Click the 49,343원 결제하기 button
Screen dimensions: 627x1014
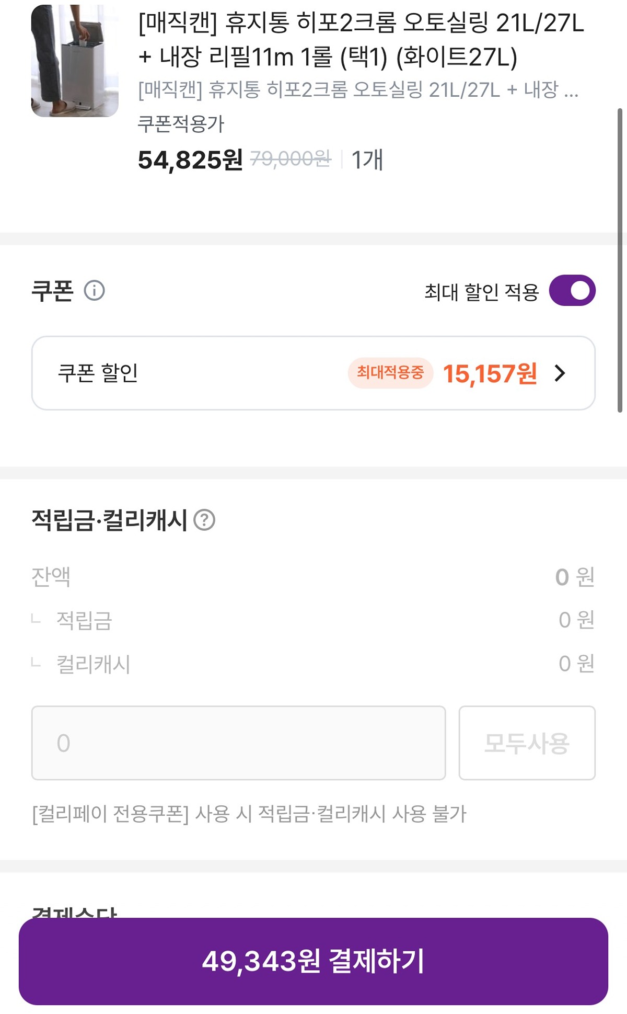click(313, 961)
